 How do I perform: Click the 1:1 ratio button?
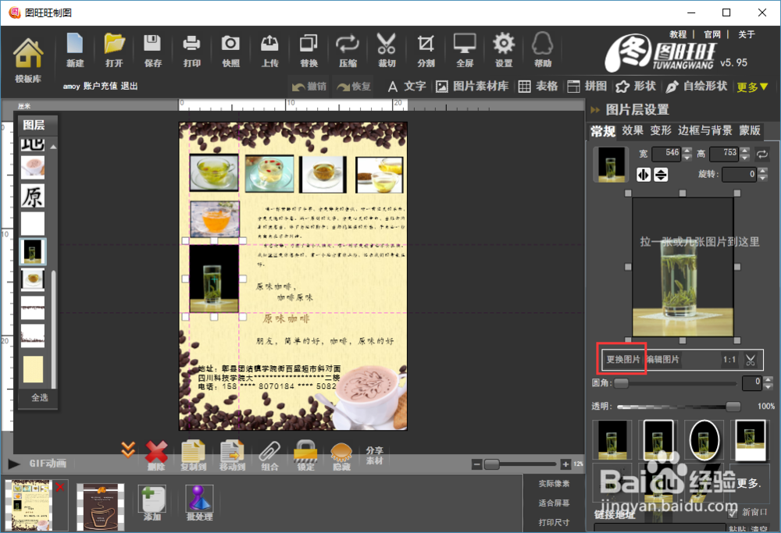click(729, 359)
